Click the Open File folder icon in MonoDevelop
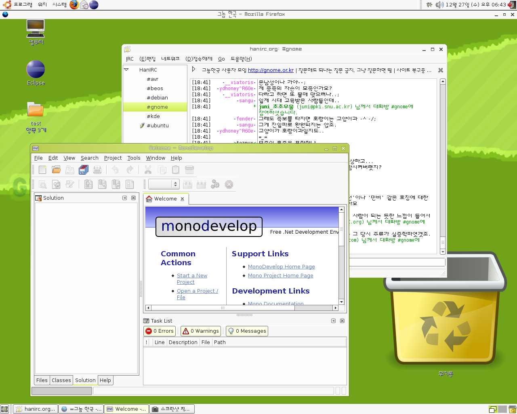This screenshot has width=517, height=414. 56,170
